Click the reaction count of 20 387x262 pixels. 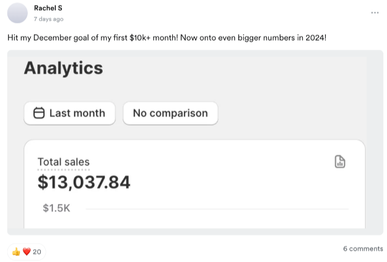37,252
